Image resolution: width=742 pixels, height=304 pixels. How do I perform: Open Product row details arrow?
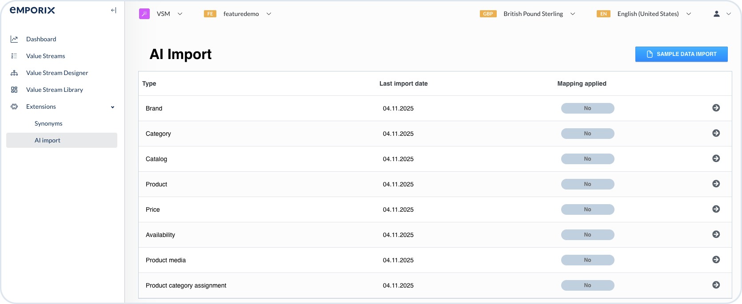coord(716,184)
